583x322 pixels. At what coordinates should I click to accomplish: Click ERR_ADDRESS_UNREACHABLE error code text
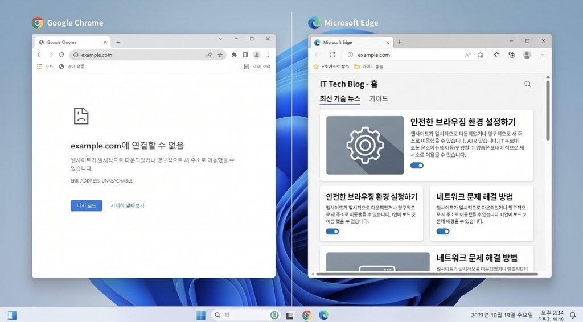tap(101, 181)
